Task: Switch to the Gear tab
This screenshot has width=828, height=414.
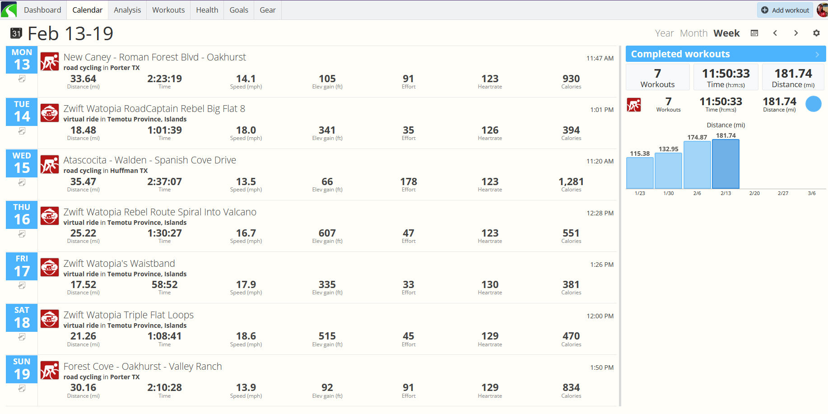Action: [267, 10]
